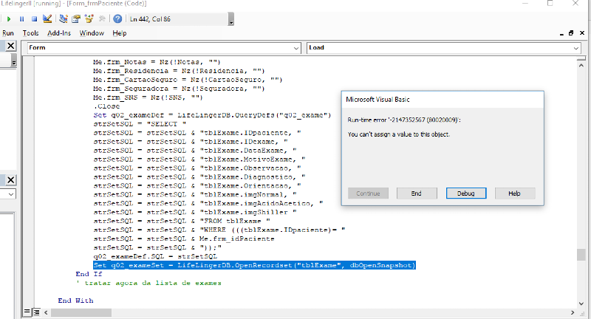
Task: Click the Reset (stop) toolbar icon
Action: 34,18
